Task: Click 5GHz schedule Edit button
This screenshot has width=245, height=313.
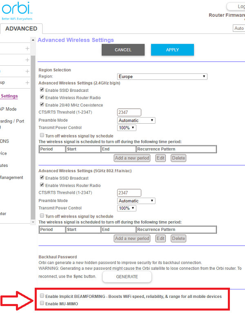Action: pos(160,238)
